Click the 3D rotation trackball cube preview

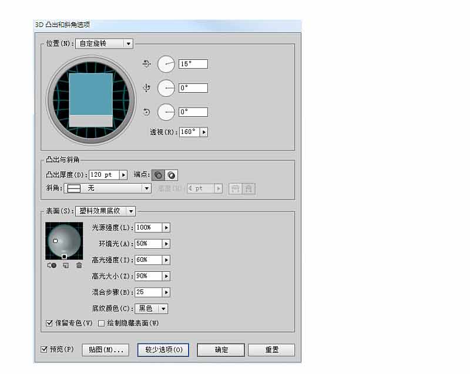(x=91, y=100)
